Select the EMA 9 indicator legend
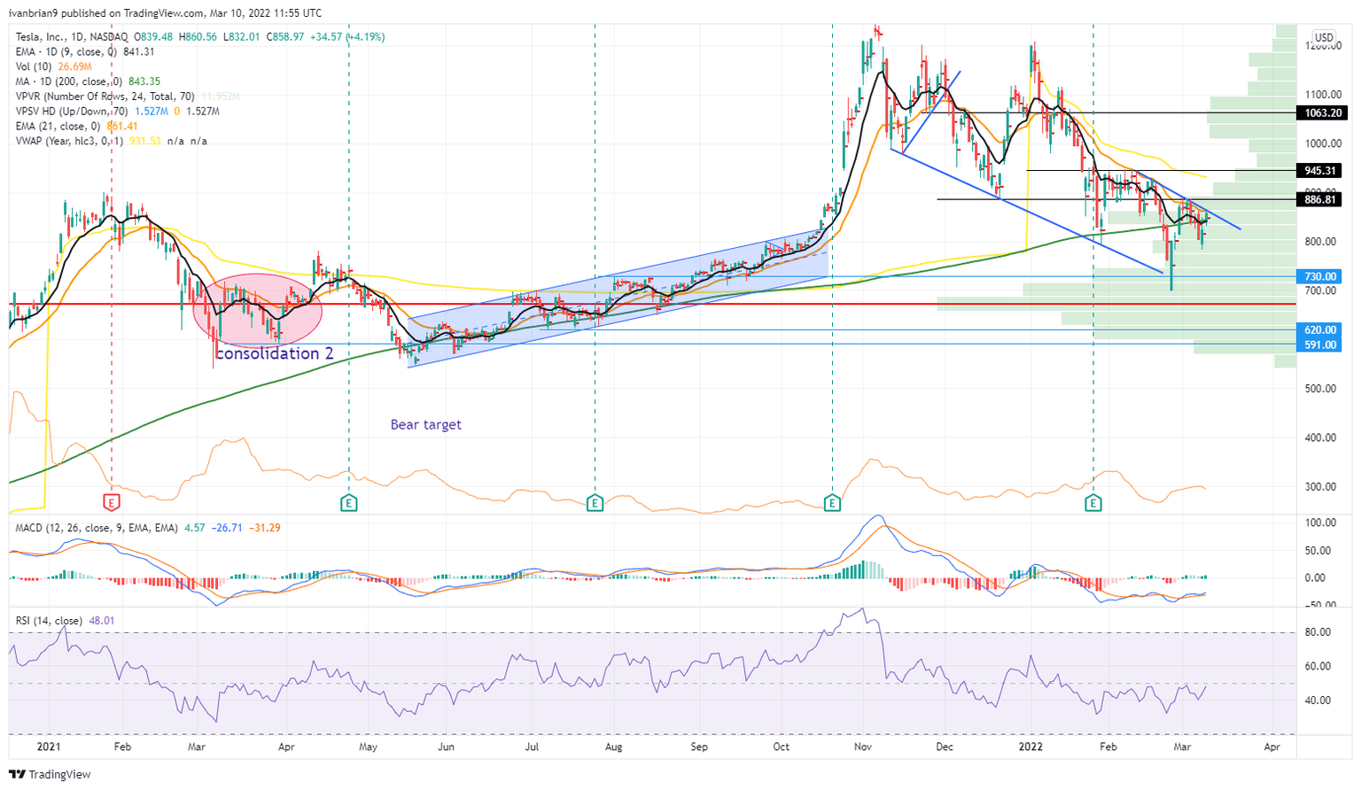This screenshot has height=790, width=1361. pyautogui.click(x=85, y=51)
